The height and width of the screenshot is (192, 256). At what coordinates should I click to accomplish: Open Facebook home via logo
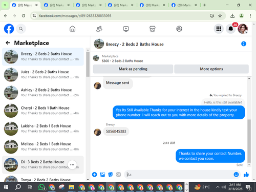point(9,29)
